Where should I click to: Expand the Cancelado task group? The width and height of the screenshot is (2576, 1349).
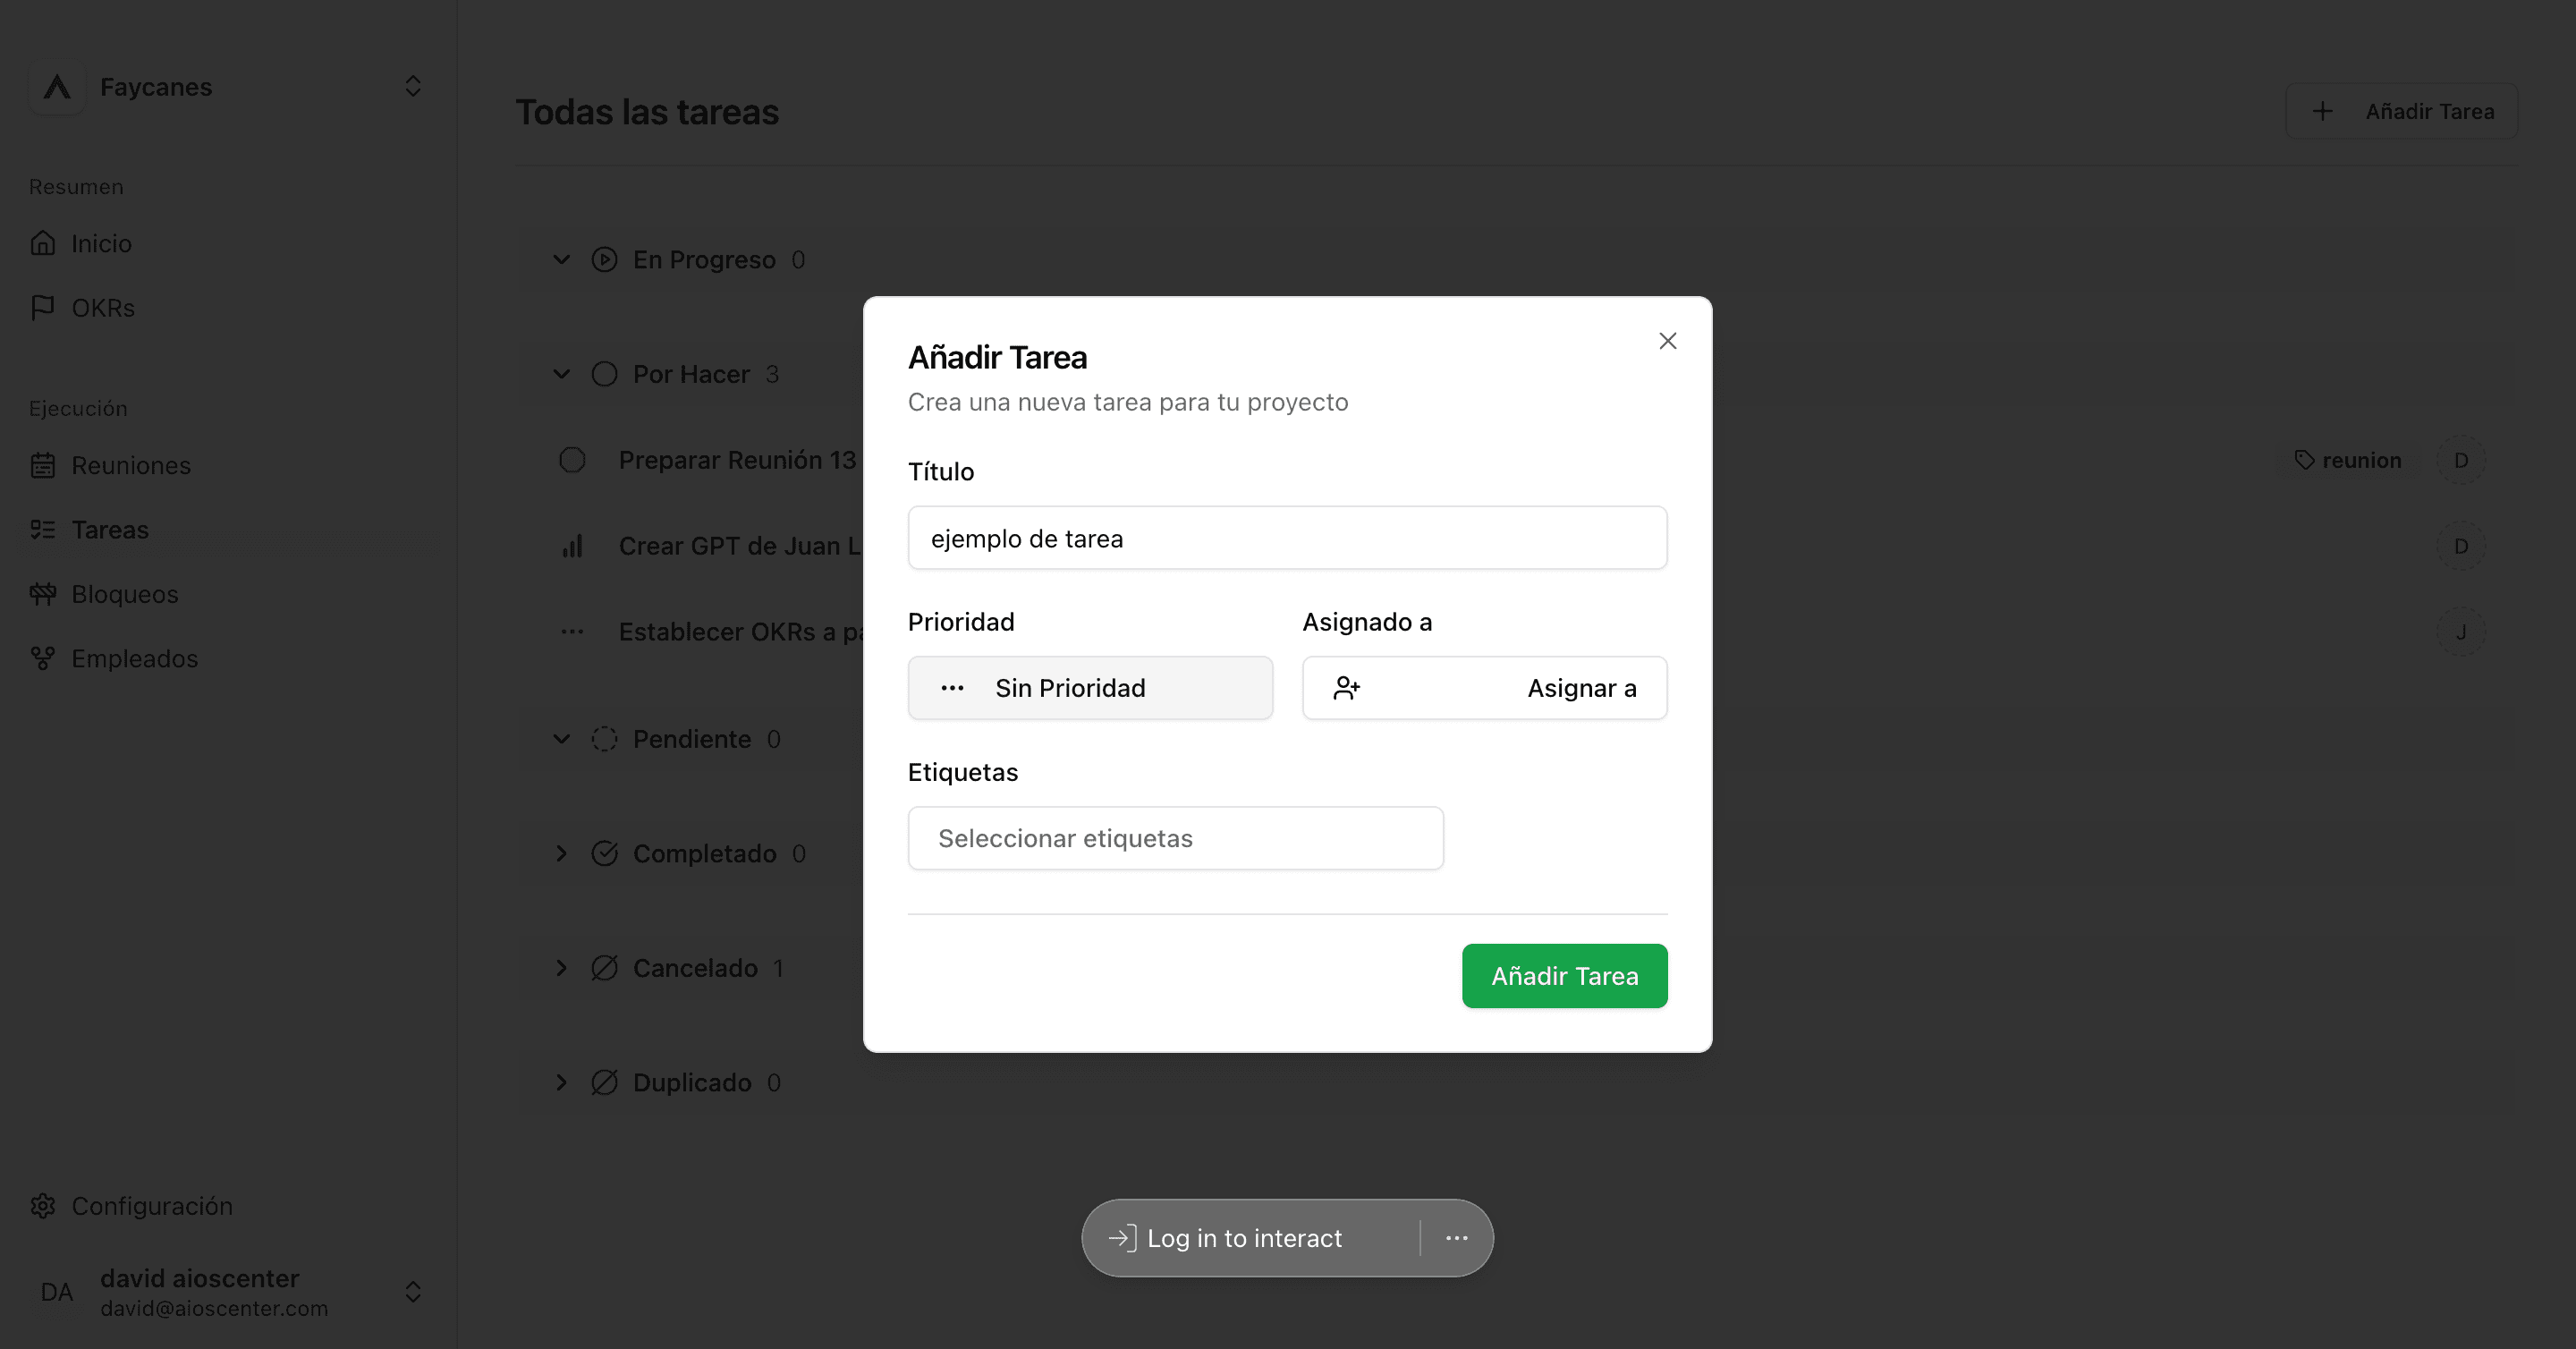point(562,968)
